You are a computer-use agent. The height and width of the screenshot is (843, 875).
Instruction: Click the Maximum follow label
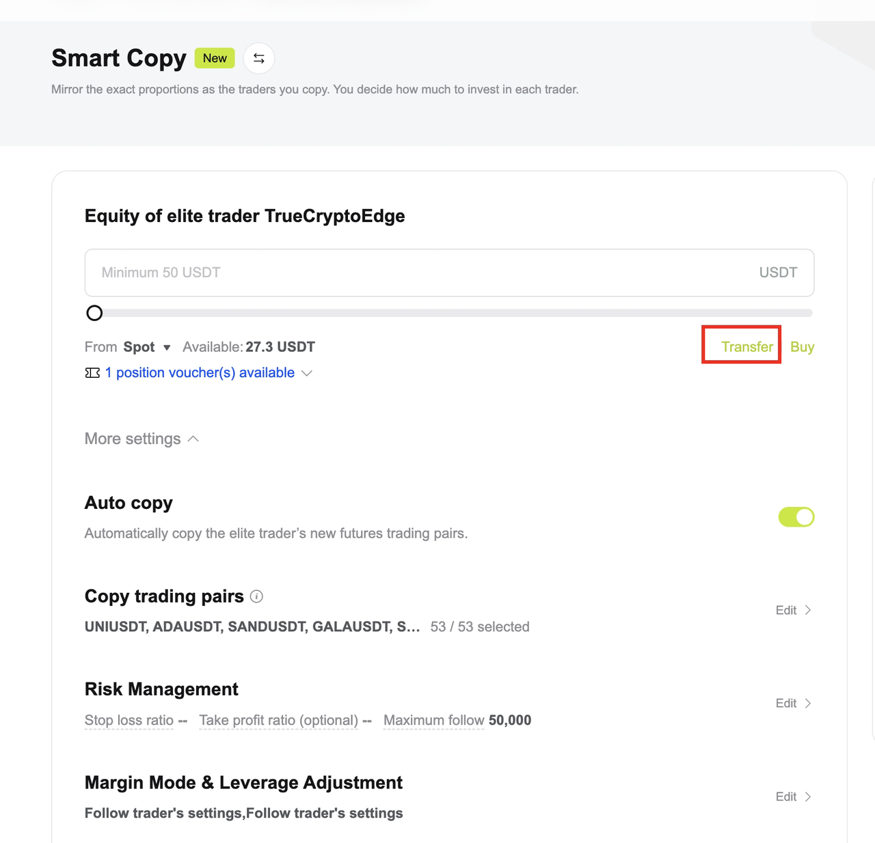[433, 720]
